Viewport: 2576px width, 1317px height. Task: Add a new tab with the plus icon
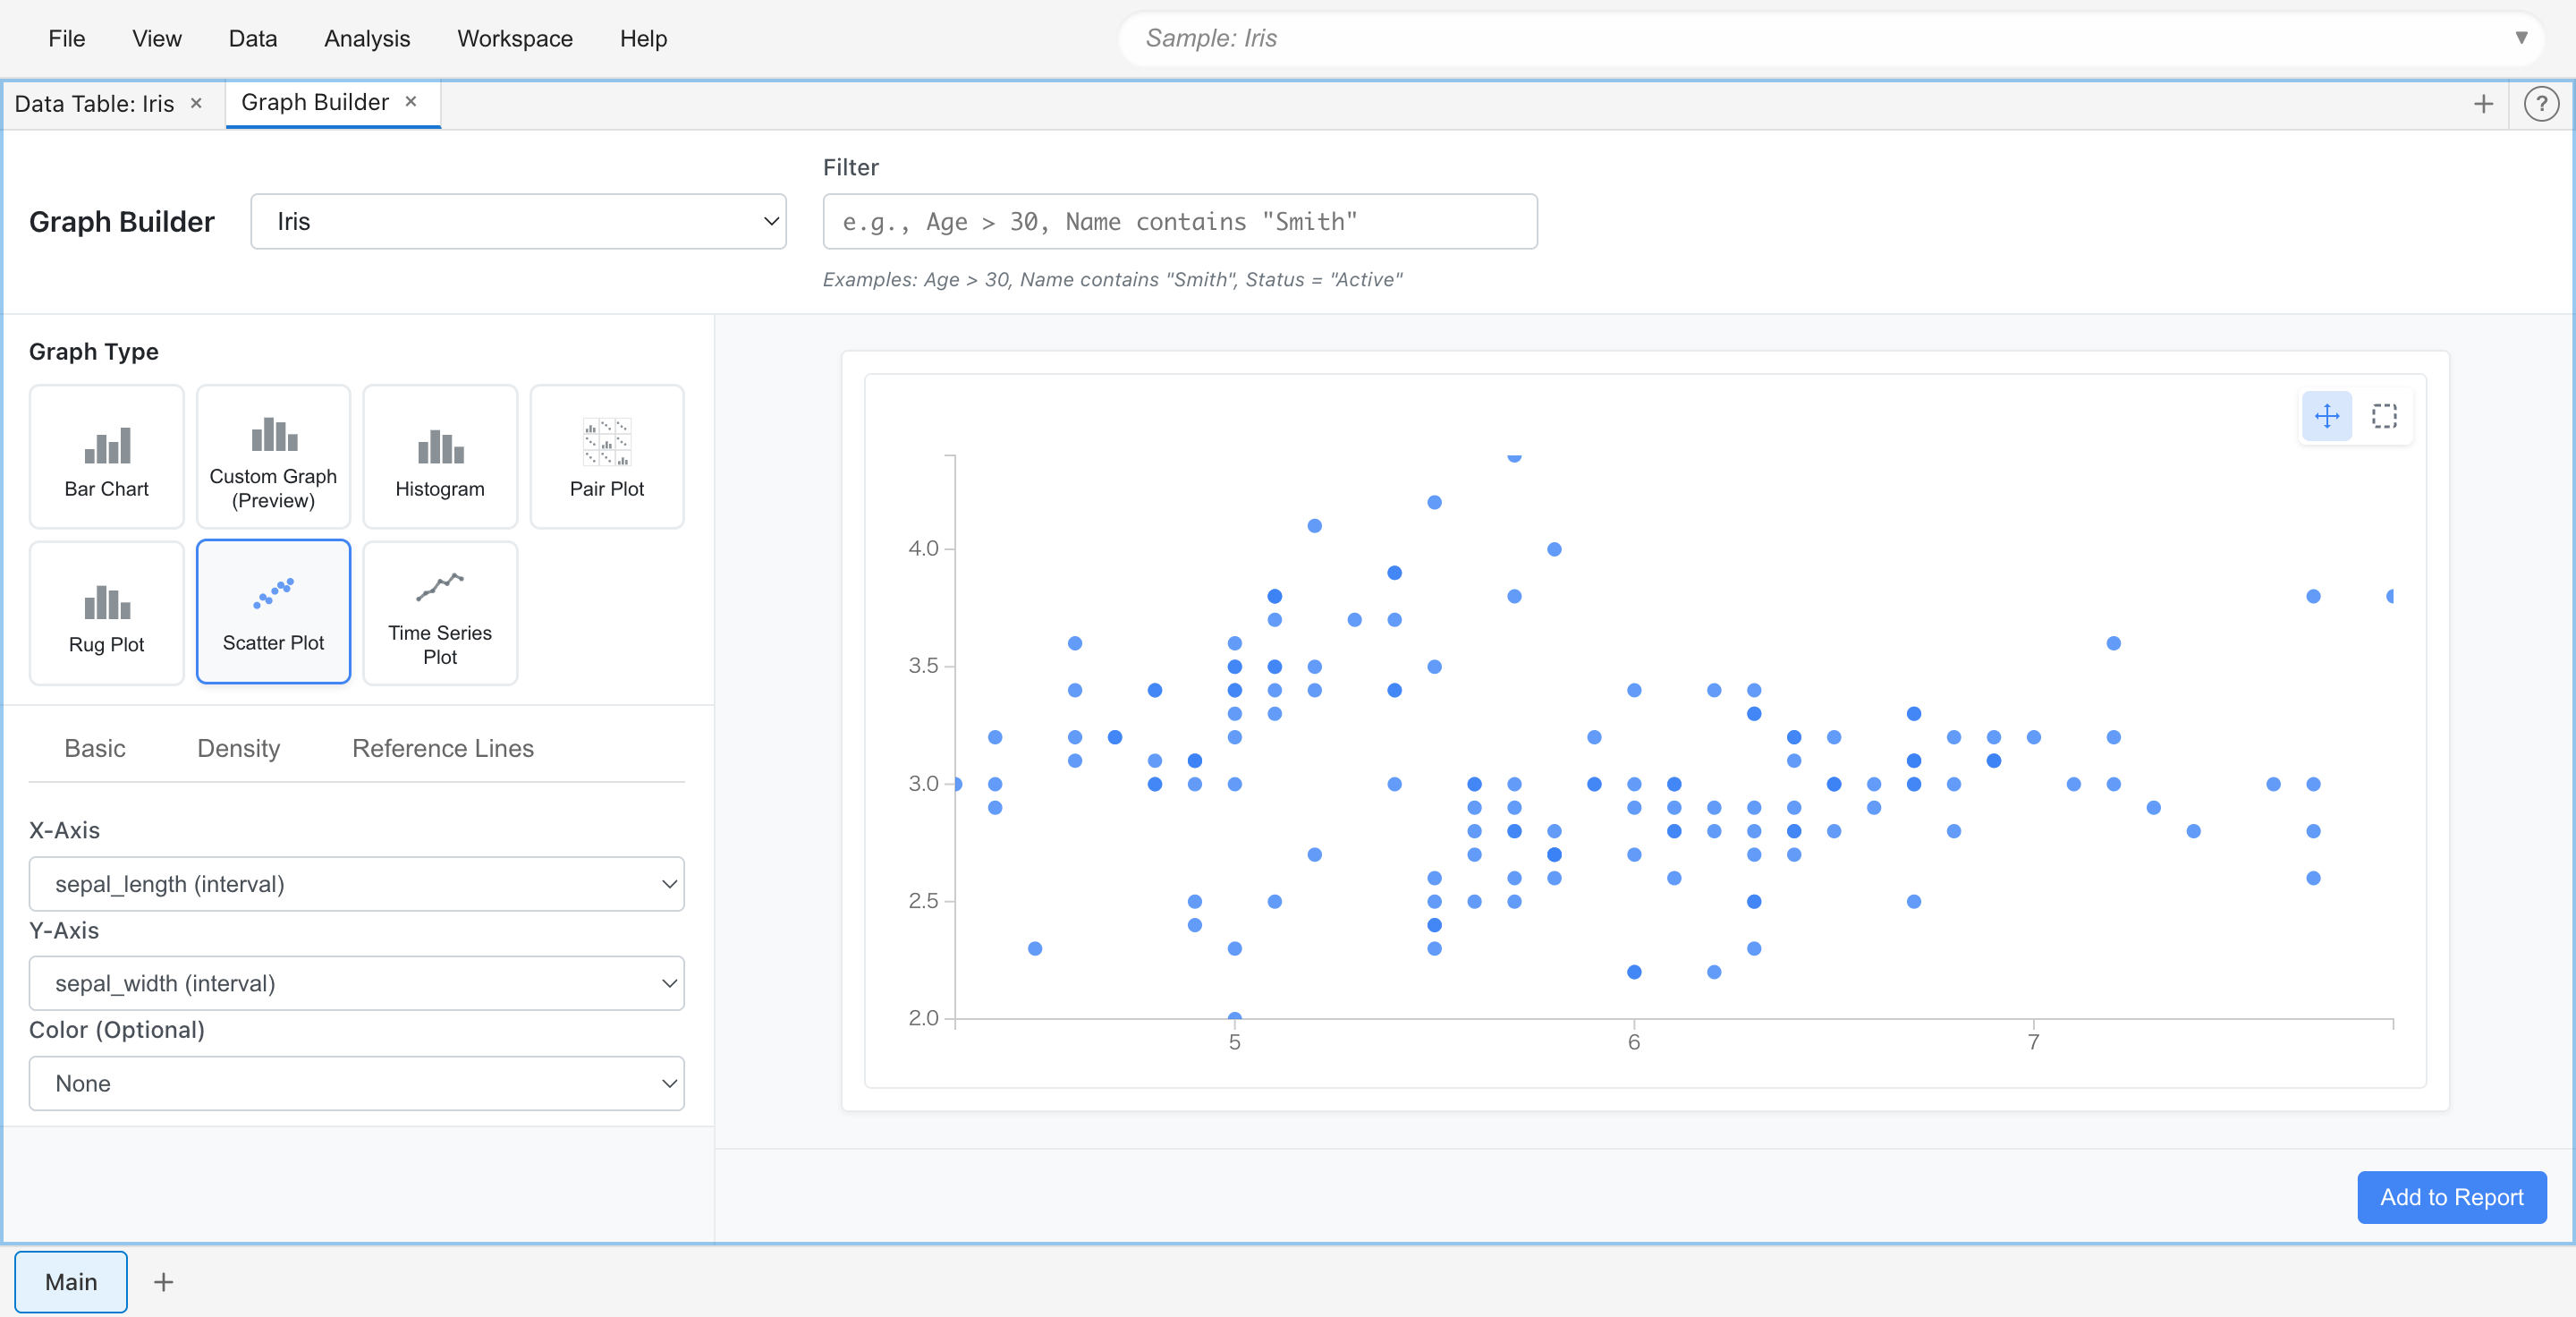pyautogui.click(x=2484, y=103)
